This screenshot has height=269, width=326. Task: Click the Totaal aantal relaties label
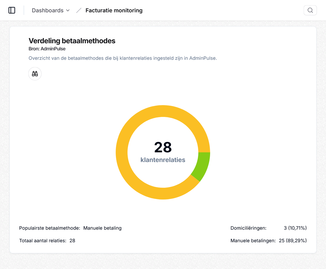42,241
